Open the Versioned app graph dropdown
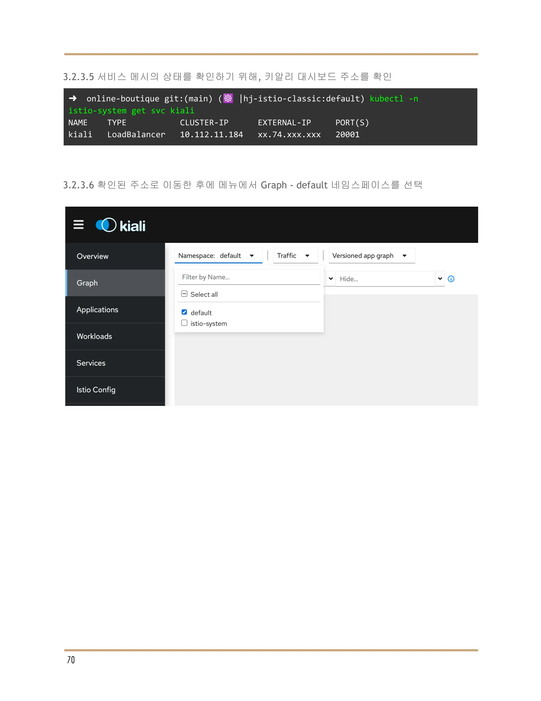The width and height of the screenshot is (541, 701). tap(372, 256)
